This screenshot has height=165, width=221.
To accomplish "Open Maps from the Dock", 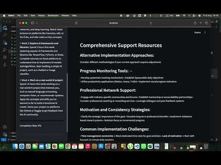I will click(48, 146).
